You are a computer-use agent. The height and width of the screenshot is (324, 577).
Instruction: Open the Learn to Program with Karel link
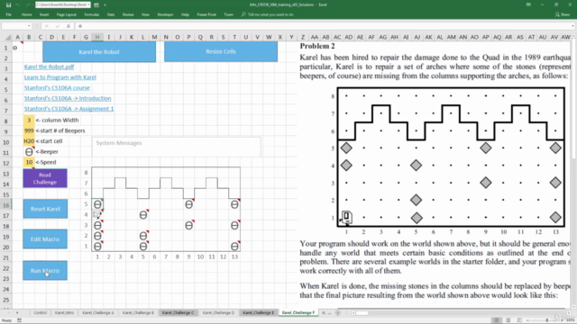(x=60, y=77)
